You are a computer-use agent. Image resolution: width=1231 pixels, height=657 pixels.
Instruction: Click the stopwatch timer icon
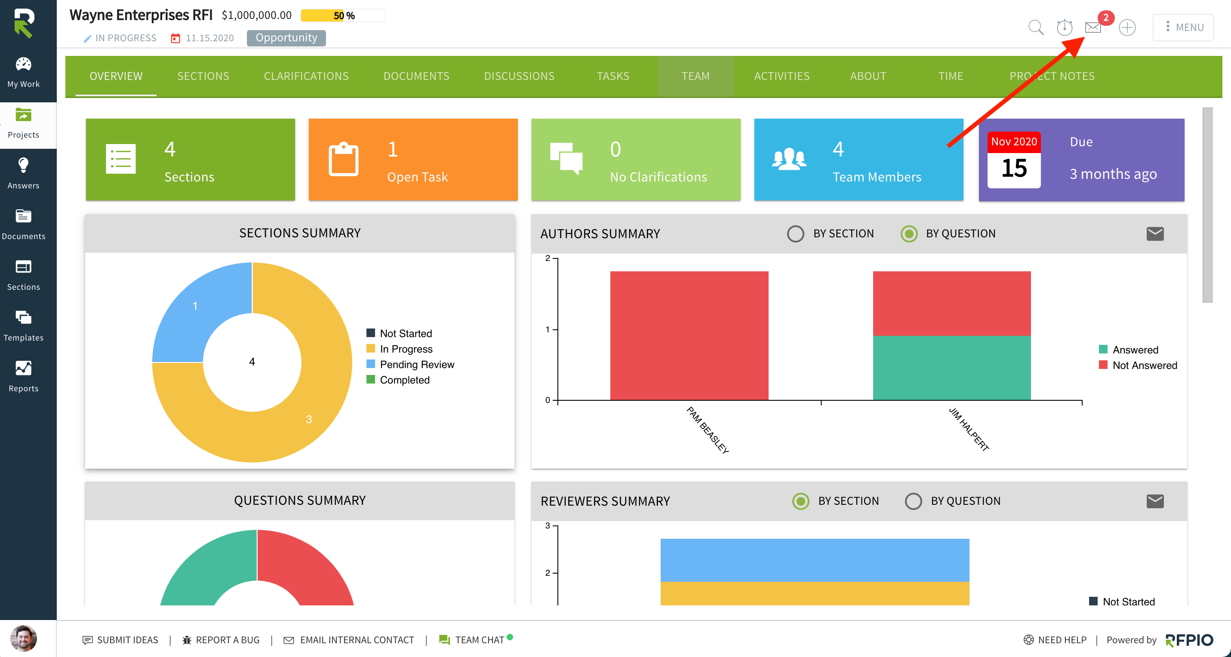tap(1064, 27)
